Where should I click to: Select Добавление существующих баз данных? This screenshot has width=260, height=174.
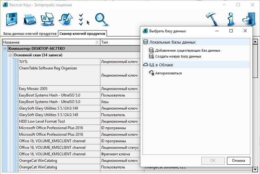(x=188, y=50)
